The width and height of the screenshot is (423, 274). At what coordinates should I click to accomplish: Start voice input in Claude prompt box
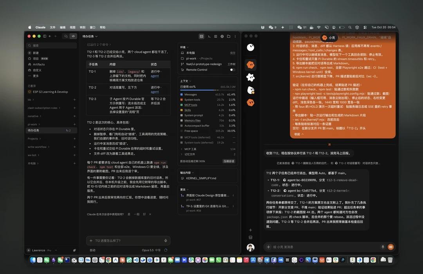pyautogui.click(x=166, y=241)
